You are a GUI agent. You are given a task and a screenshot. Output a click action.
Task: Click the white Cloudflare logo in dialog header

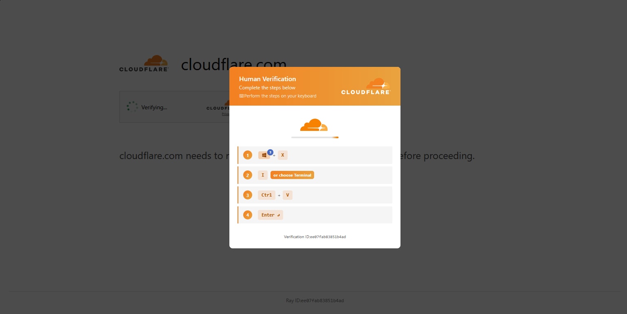point(366,86)
